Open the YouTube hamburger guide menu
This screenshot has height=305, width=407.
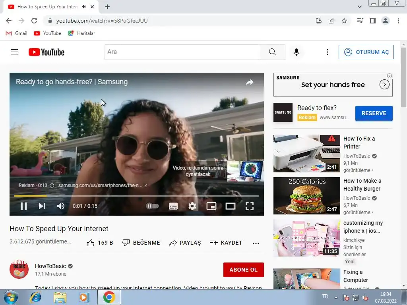pyautogui.click(x=14, y=52)
